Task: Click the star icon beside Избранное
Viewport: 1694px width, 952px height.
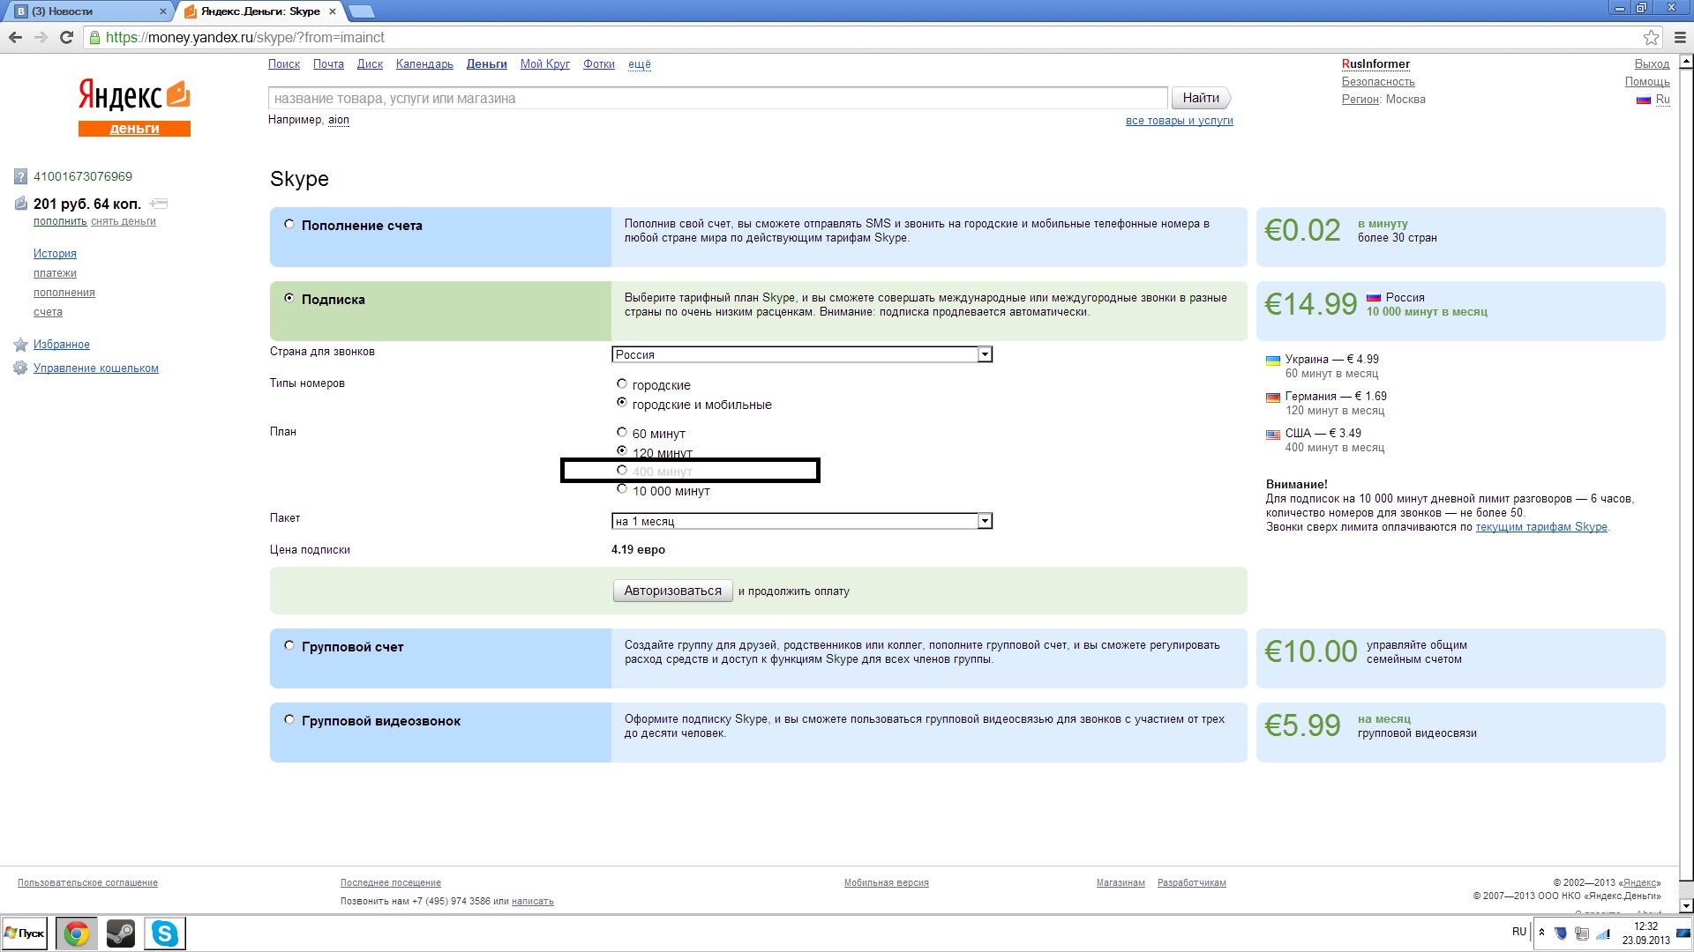Action: [x=20, y=345]
